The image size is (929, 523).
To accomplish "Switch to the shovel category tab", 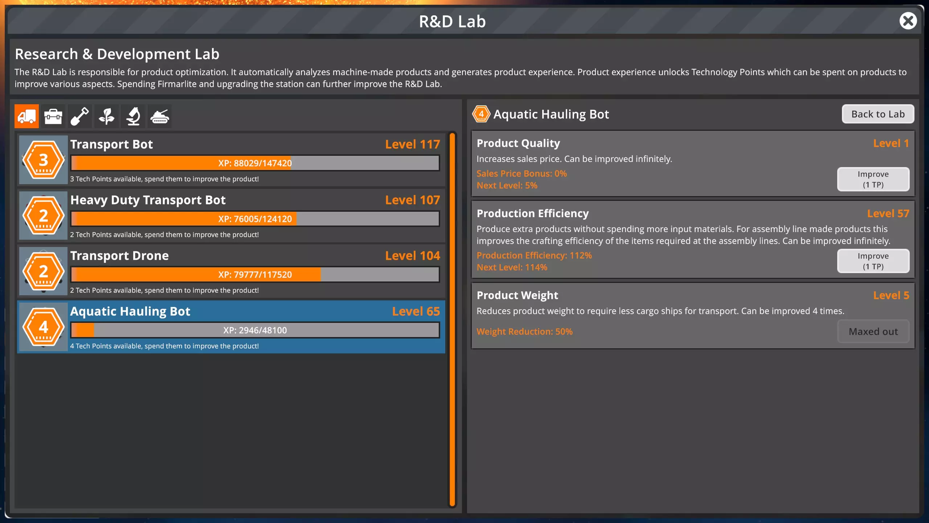I will [x=80, y=116].
